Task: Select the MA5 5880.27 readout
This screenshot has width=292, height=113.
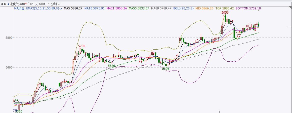Action: pyautogui.click(x=73, y=8)
